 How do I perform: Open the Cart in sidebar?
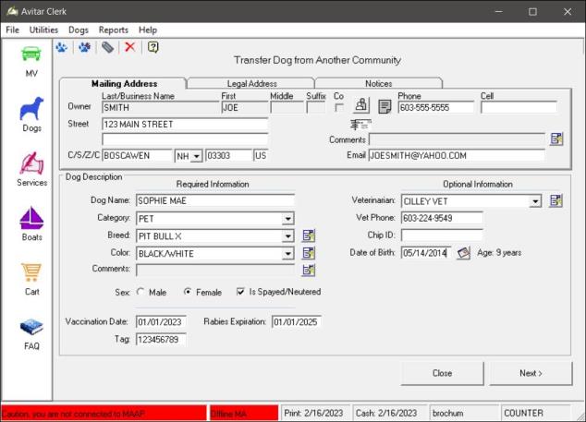(31, 279)
